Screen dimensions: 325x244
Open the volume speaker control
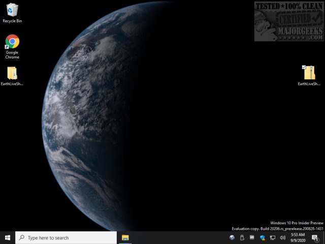(x=282, y=237)
